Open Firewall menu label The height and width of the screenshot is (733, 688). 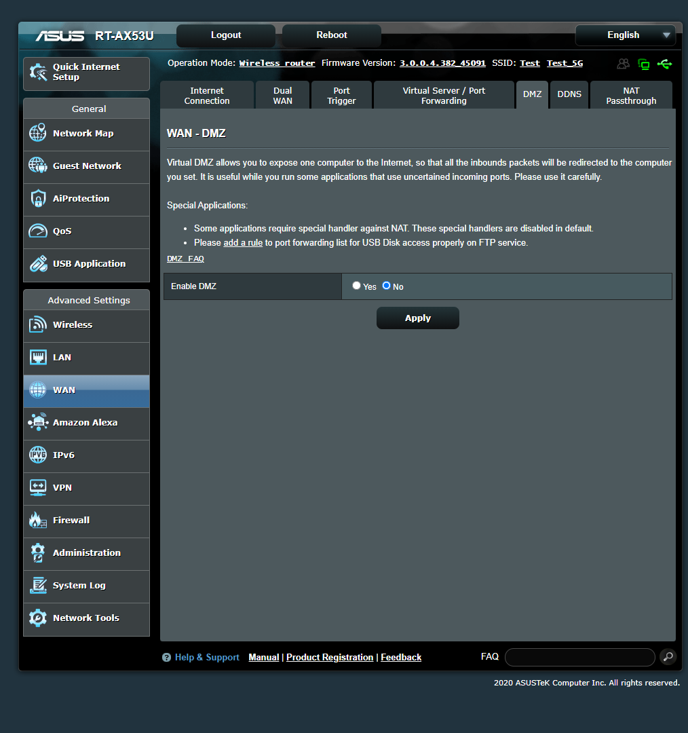pyautogui.click(x=71, y=520)
